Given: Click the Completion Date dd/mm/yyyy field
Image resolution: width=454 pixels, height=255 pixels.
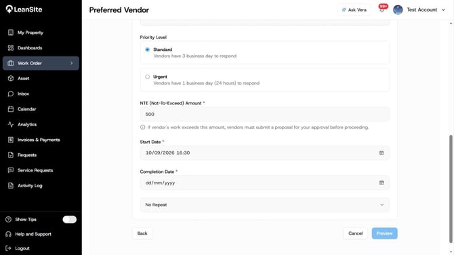Looking at the screenshot, I should (x=265, y=183).
